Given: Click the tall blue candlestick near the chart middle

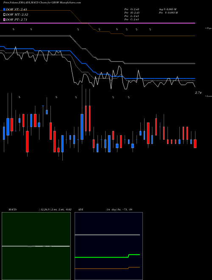Looking at the screenshot, I should click(82, 127).
